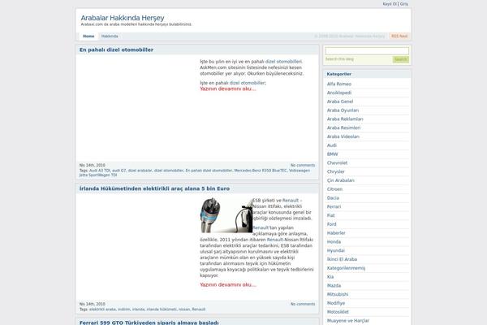Click Yazının devamını oku under İrlanda post
This screenshot has height=325, width=487.
point(228,284)
